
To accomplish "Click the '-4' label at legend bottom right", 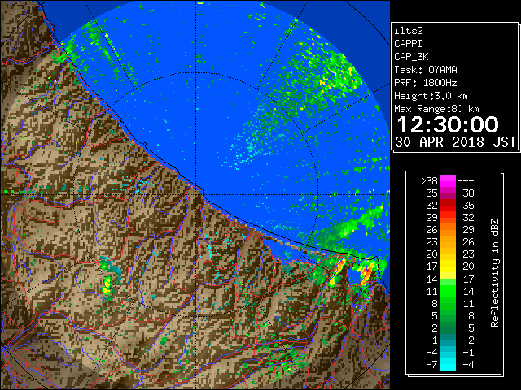I will (x=468, y=365).
